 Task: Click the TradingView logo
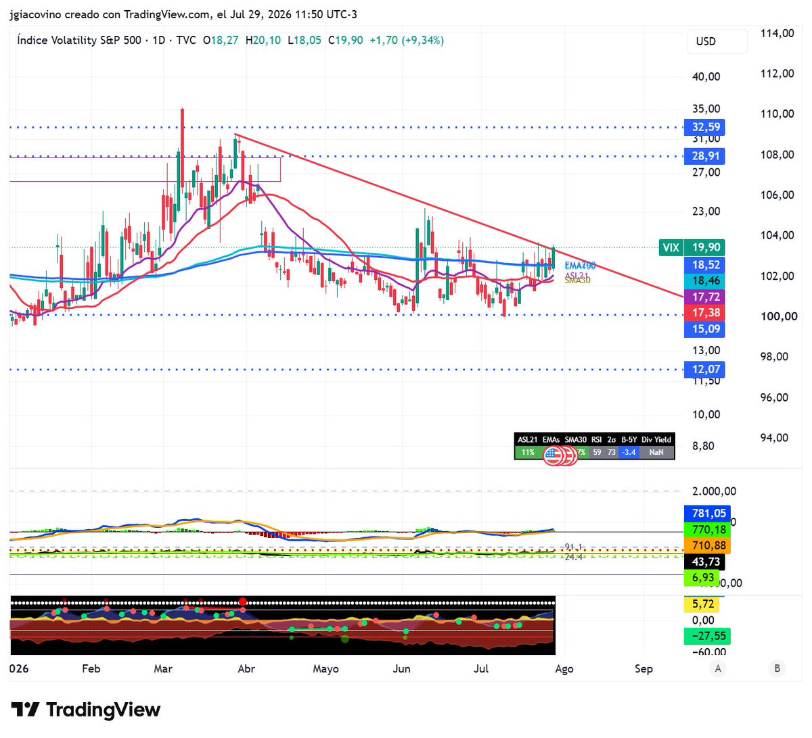pyautogui.click(x=86, y=710)
